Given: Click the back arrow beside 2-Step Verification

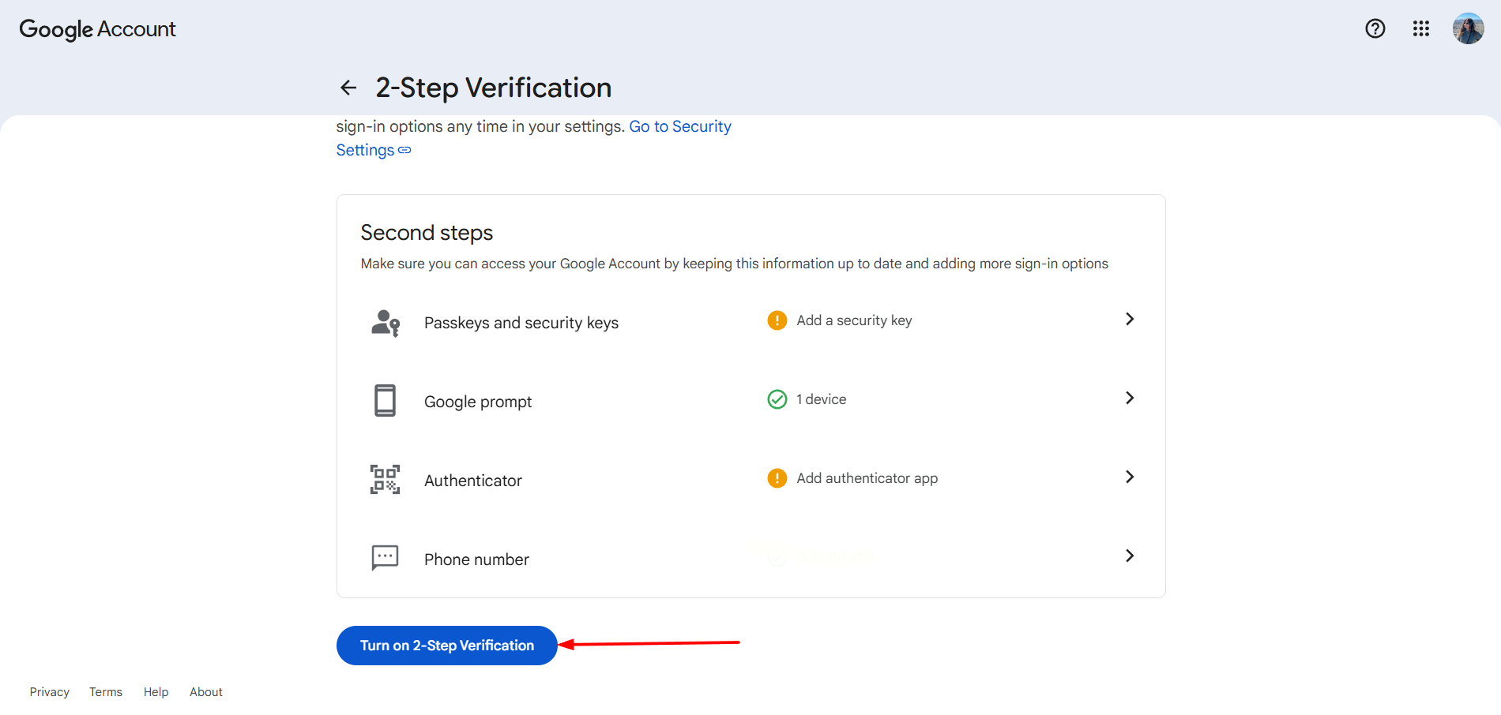Looking at the screenshot, I should tap(348, 88).
